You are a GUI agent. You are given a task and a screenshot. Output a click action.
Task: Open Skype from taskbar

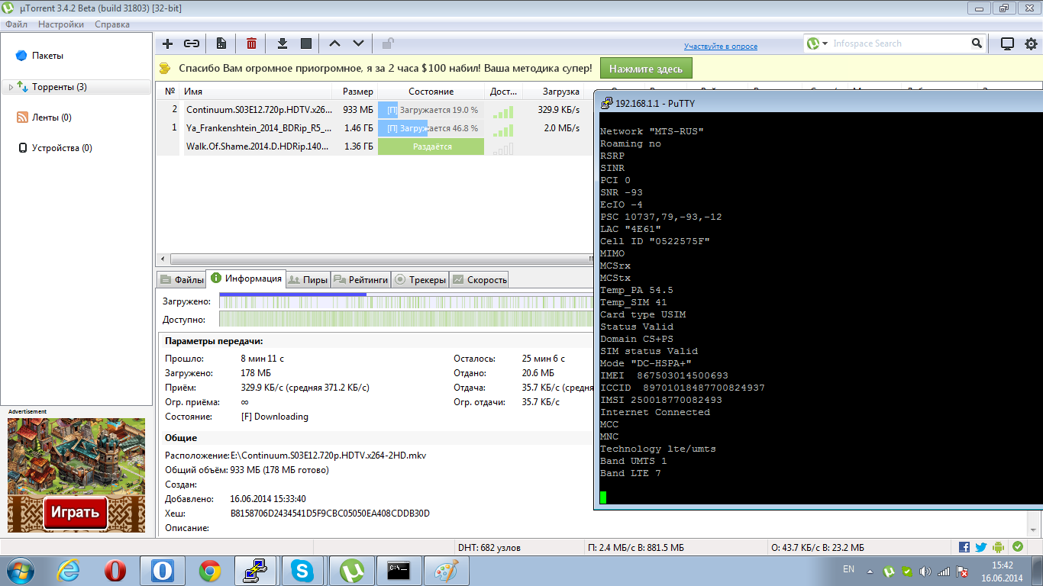pyautogui.click(x=302, y=571)
